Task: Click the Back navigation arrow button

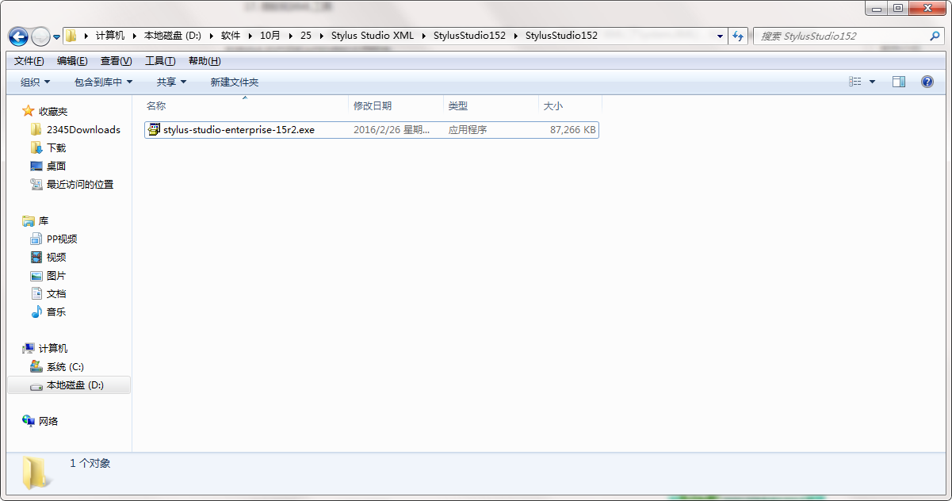Action: pyautogui.click(x=18, y=36)
